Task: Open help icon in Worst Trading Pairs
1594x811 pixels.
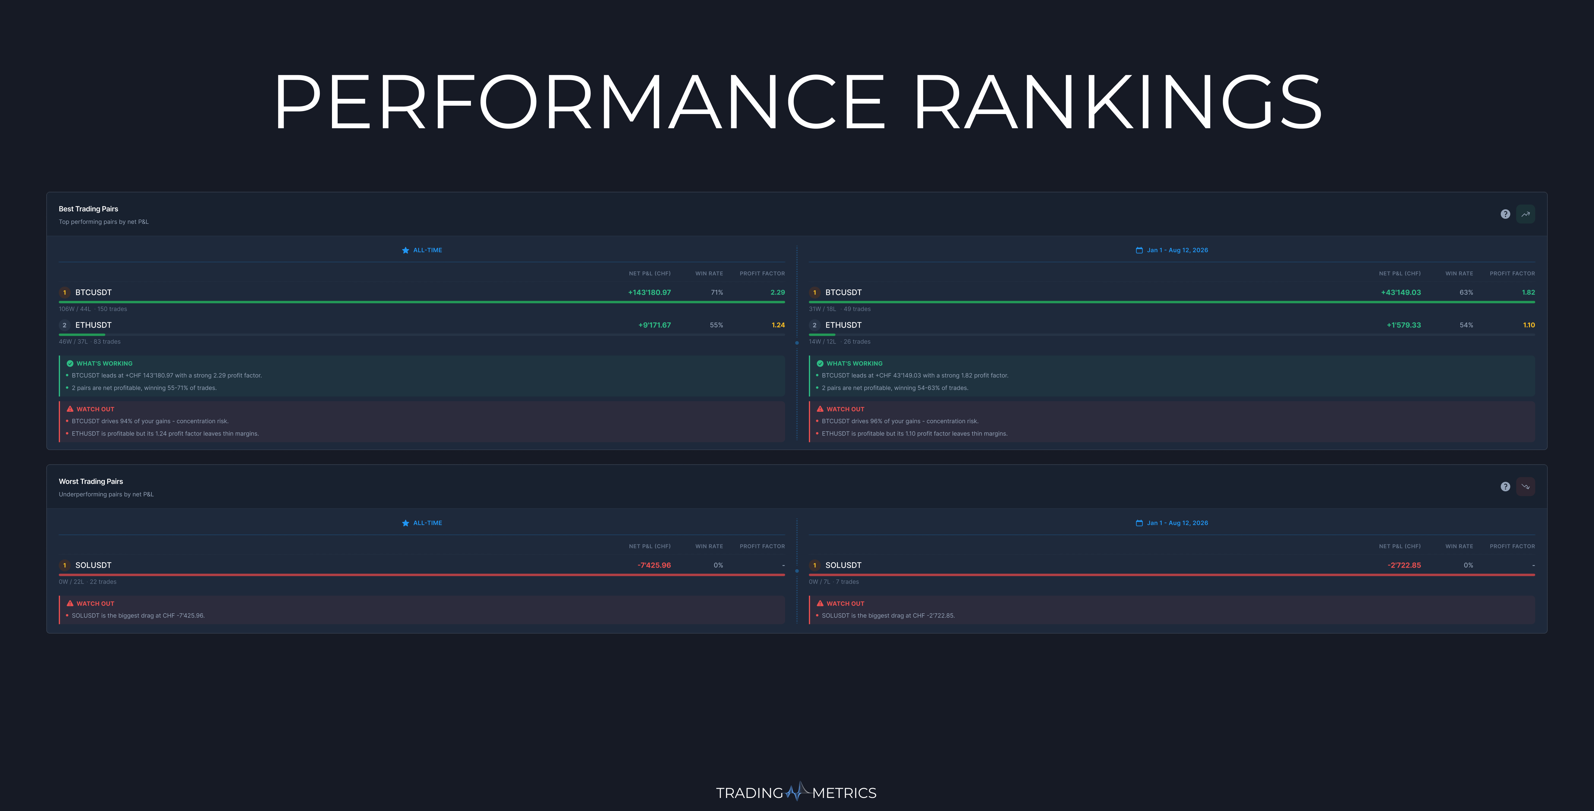Action: pyautogui.click(x=1505, y=487)
